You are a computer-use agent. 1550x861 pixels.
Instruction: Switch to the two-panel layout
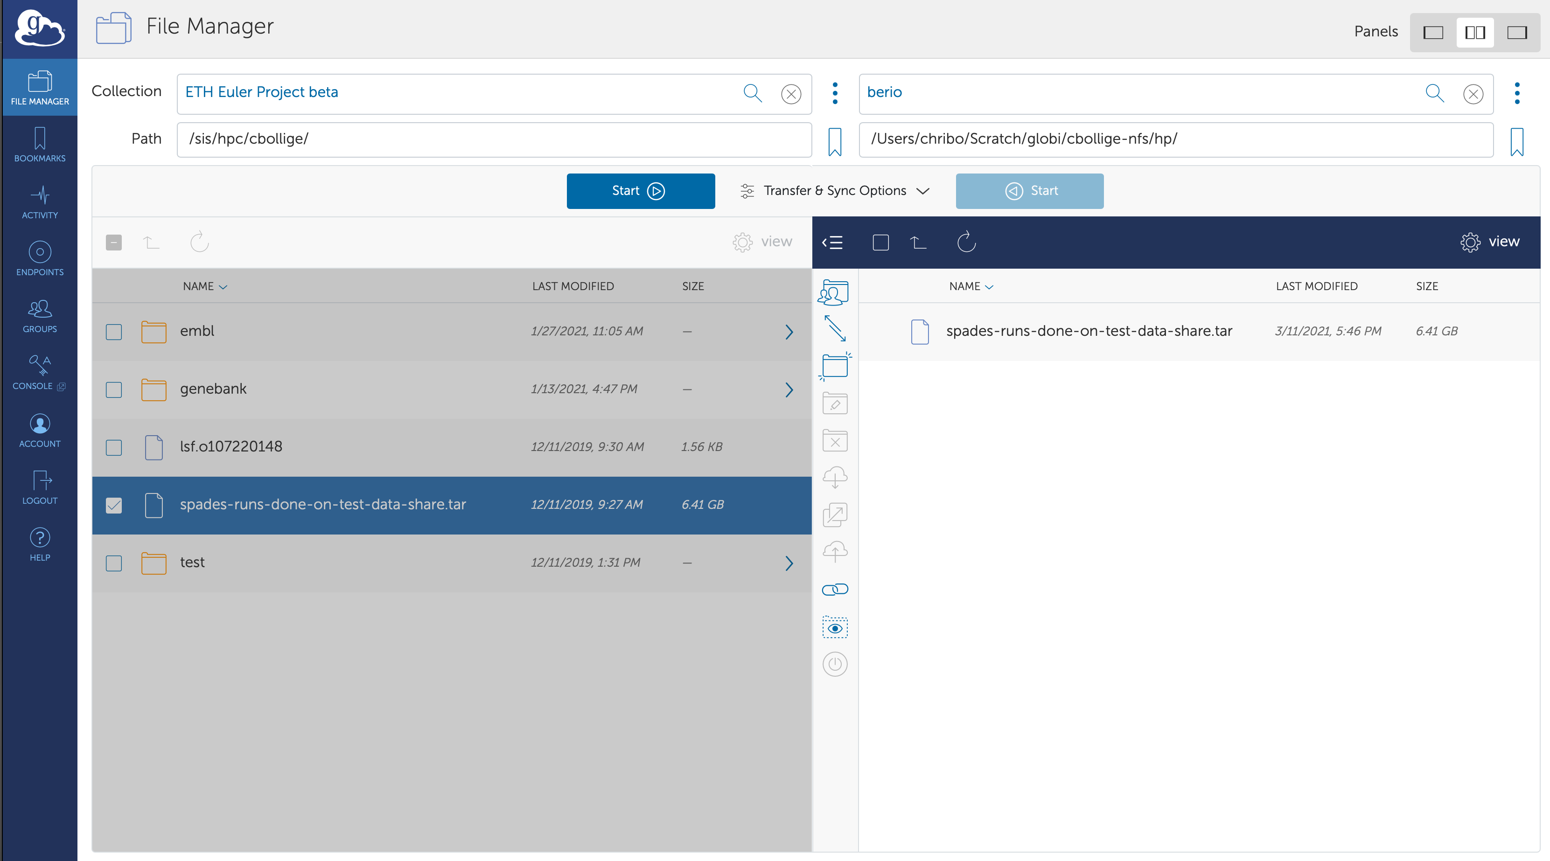coord(1475,32)
